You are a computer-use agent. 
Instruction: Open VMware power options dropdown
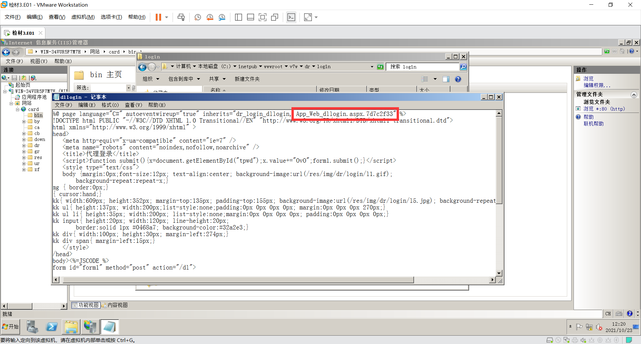(x=166, y=17)
